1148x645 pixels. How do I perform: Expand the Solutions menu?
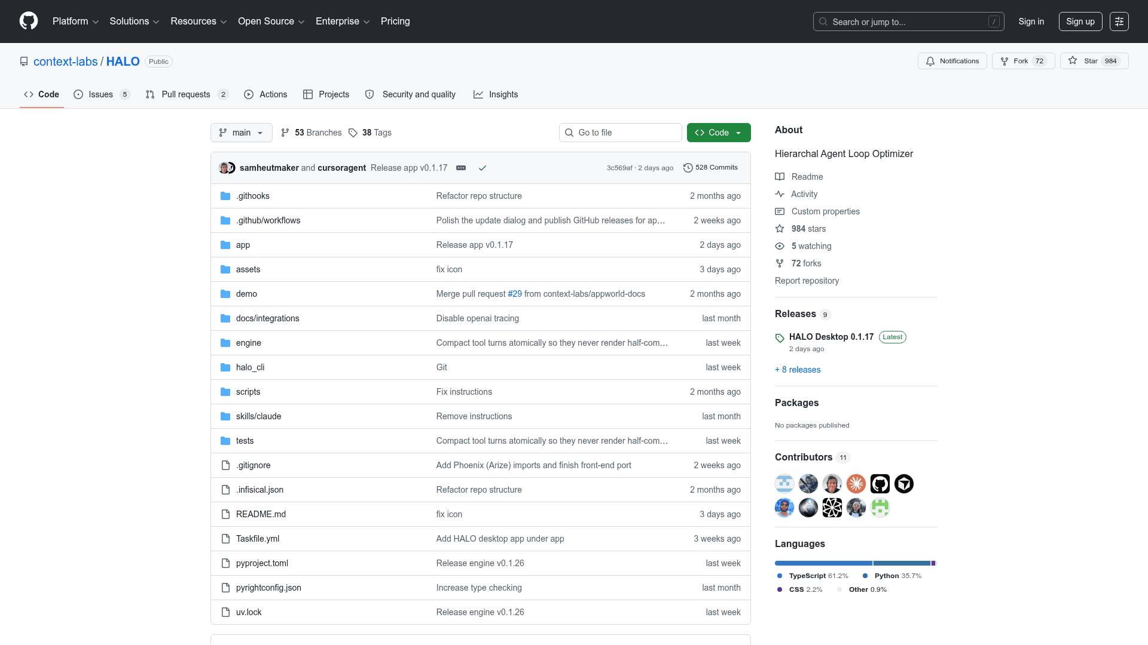click(x=135, y=21)
